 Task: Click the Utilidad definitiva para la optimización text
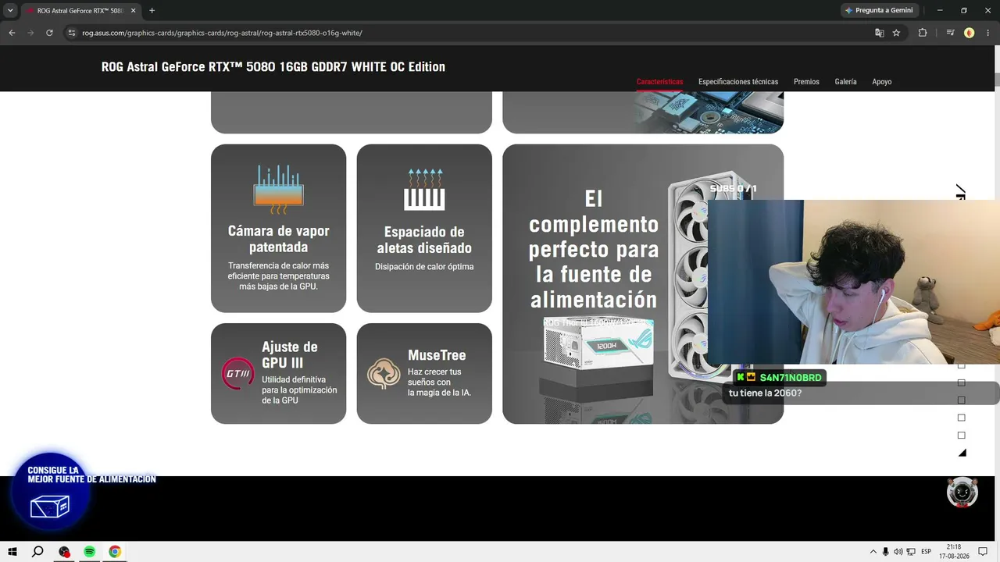pos(299,389)
